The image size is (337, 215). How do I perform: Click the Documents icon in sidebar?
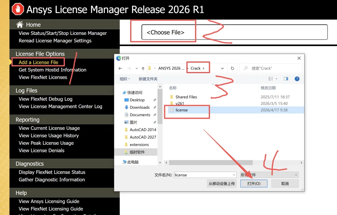126,115
